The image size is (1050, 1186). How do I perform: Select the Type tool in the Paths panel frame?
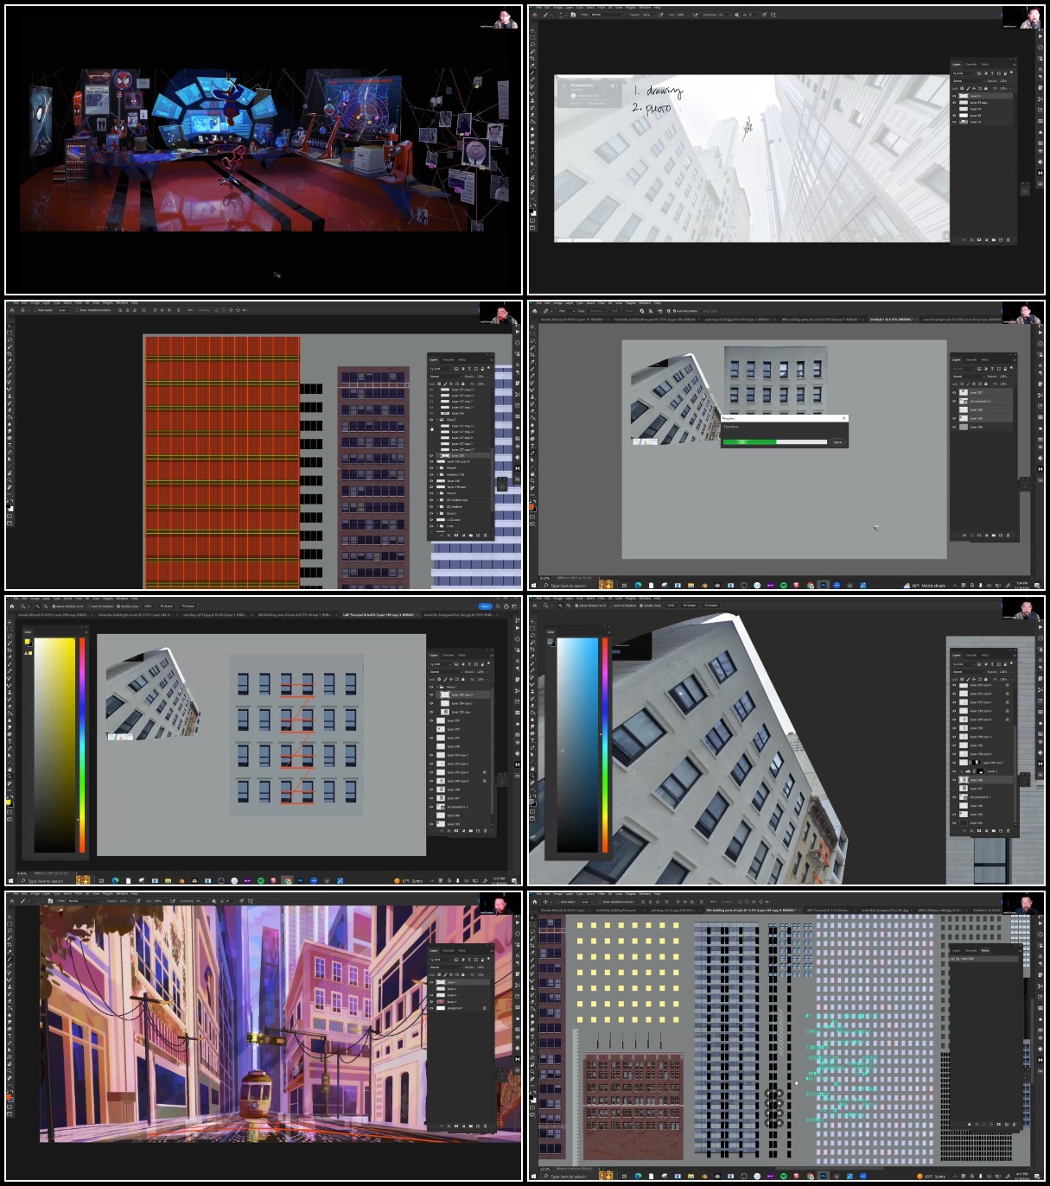(532, 1037)
